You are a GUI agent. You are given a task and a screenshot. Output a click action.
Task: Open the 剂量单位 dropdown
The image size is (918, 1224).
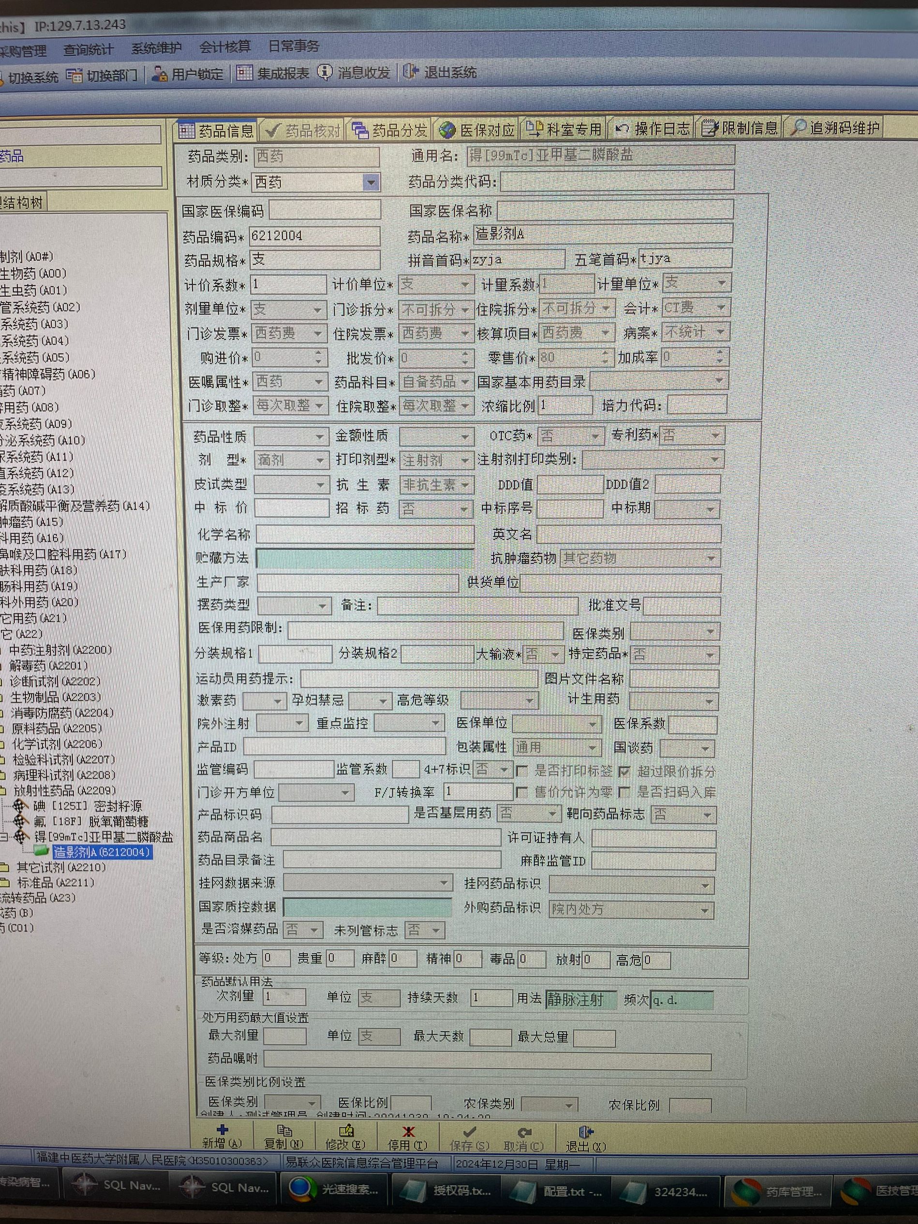tap(317, 309)
